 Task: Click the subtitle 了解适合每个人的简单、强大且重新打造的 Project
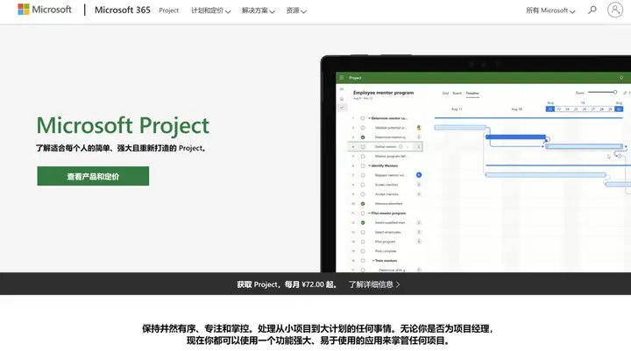tap(121, 148)
